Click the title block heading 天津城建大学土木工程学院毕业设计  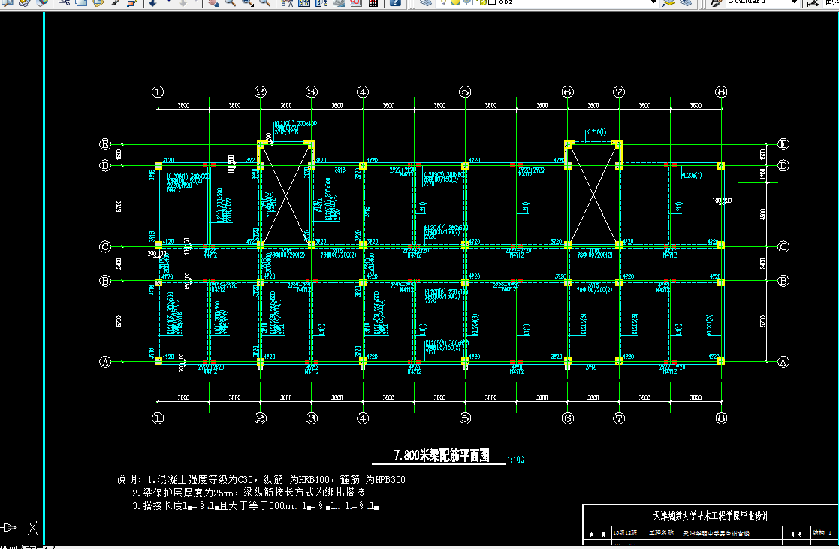pyautogui.click(x=711, y=517)
